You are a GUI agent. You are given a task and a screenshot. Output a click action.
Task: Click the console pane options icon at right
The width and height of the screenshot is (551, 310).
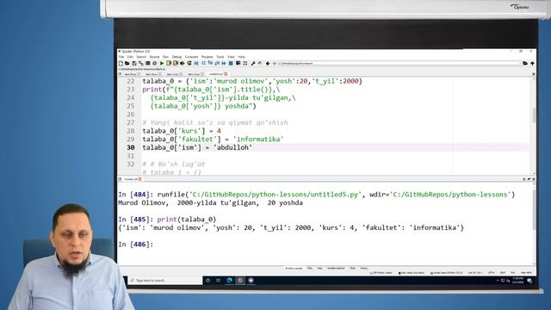tap(534, 179)
